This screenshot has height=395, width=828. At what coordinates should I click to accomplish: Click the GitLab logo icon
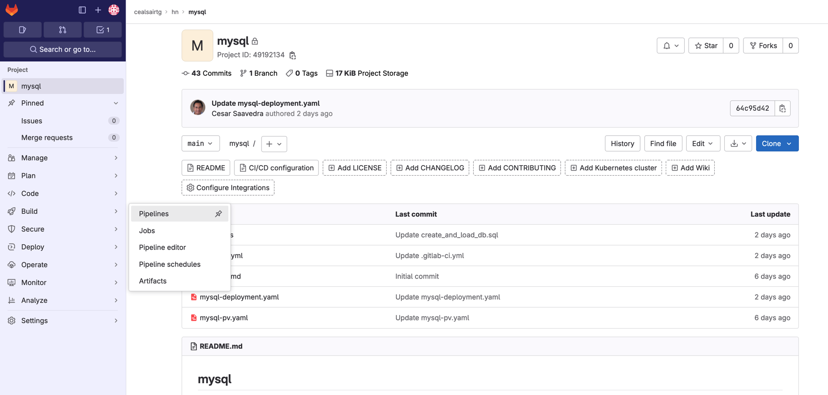[x=11, y=10]
